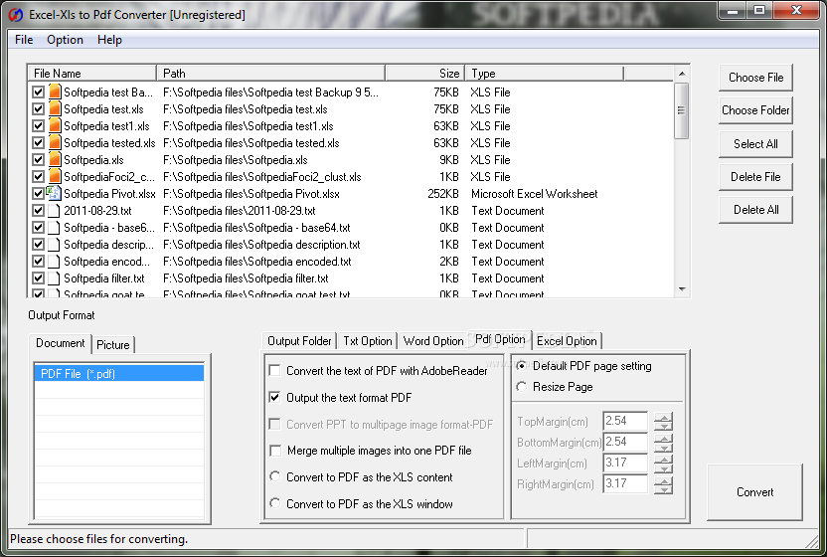Click the Choose Folder button

755,110
